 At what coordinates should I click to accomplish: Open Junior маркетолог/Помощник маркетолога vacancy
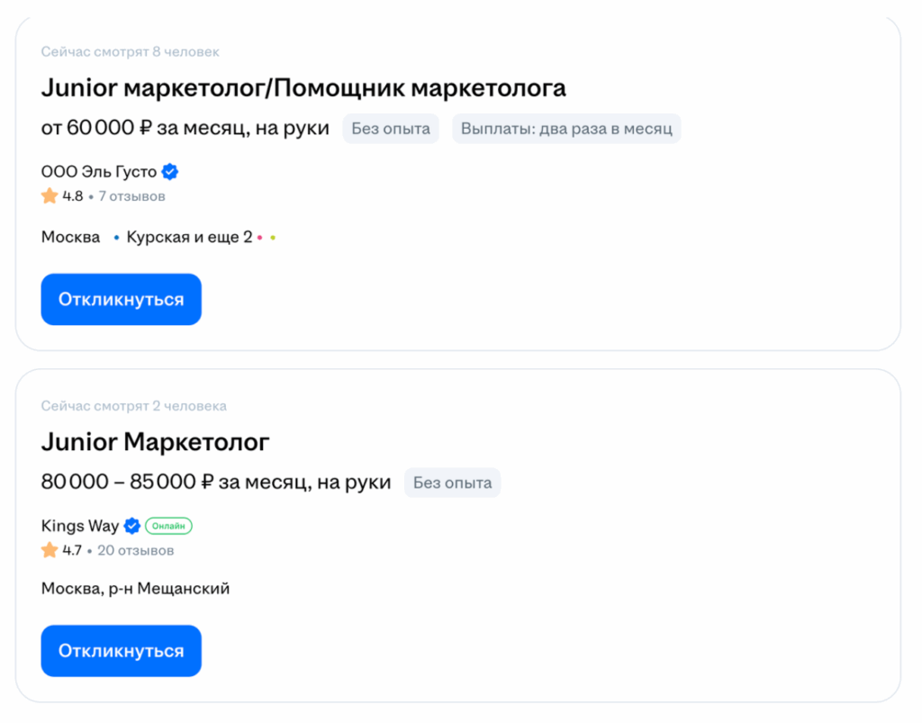point(303,87)
